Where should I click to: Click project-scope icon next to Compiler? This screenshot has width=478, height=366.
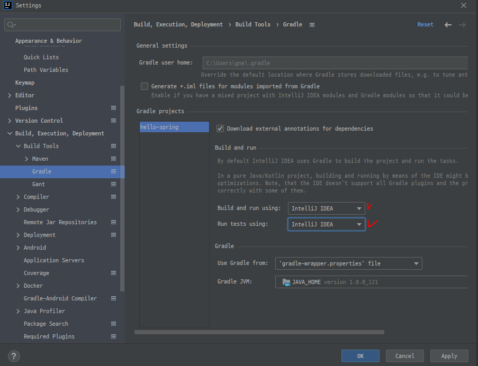[113, 197]
